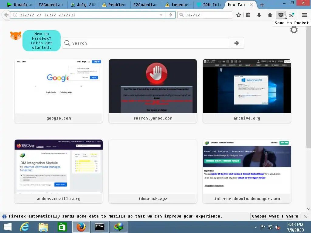Click the New to Firefox bubble

[41, 41]
